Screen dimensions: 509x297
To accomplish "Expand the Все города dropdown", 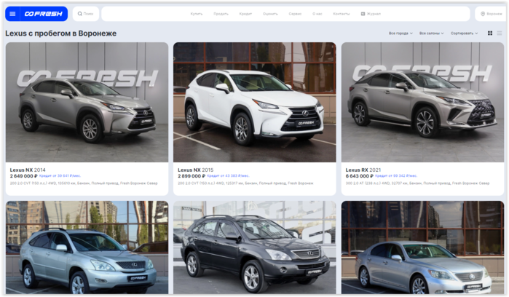I will click(x=401, y=33).
